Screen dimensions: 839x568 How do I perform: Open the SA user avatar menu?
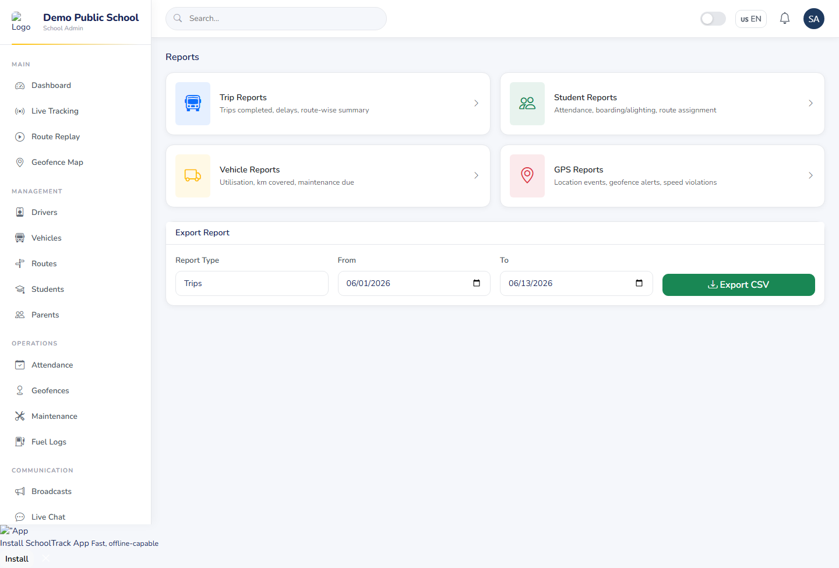point(814,19)
